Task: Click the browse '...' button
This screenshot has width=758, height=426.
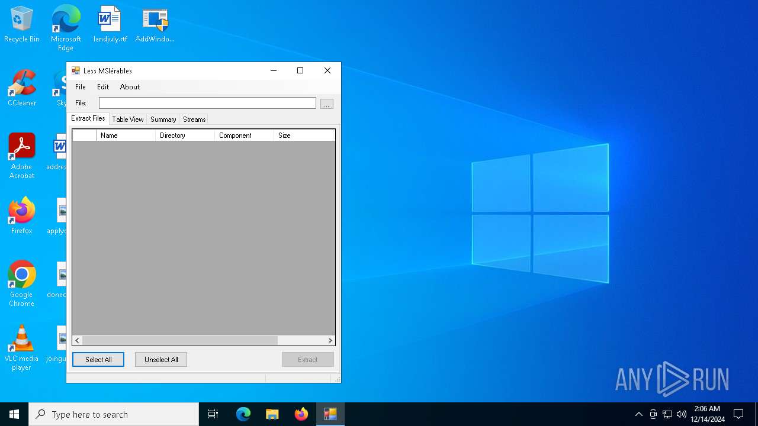Action: point(327,104)
